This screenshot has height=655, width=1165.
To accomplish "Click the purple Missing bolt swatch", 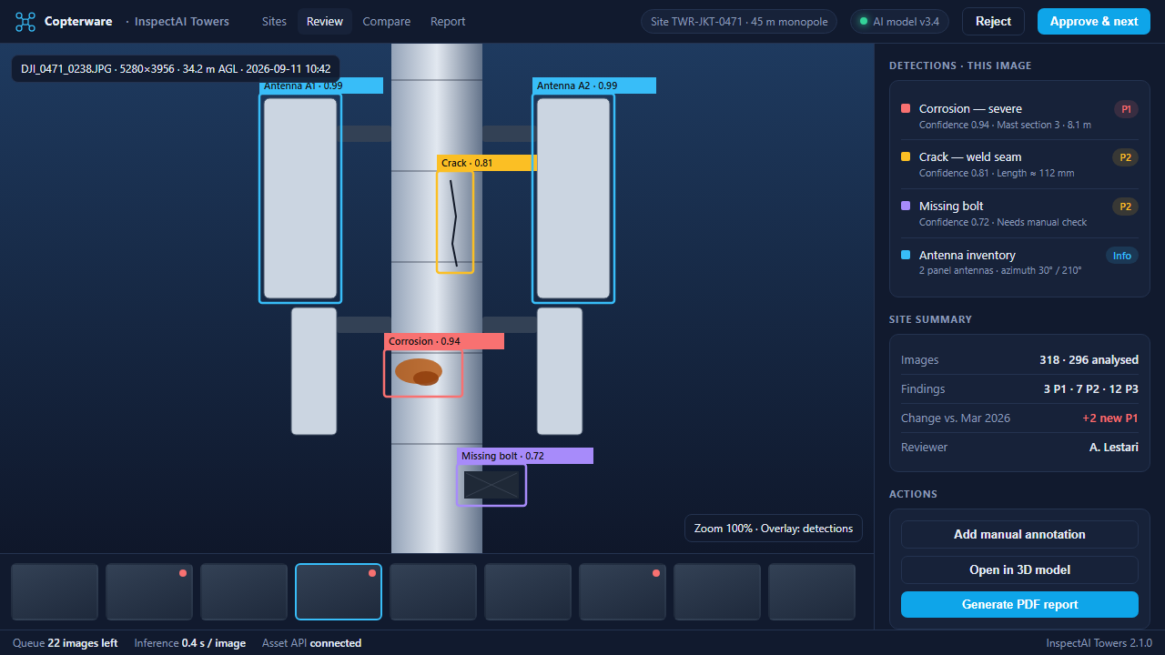I will click(x=906, y=206).
